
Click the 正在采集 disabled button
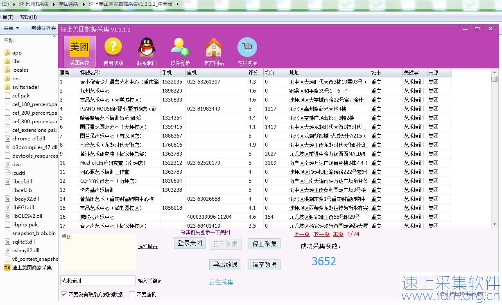225,244
